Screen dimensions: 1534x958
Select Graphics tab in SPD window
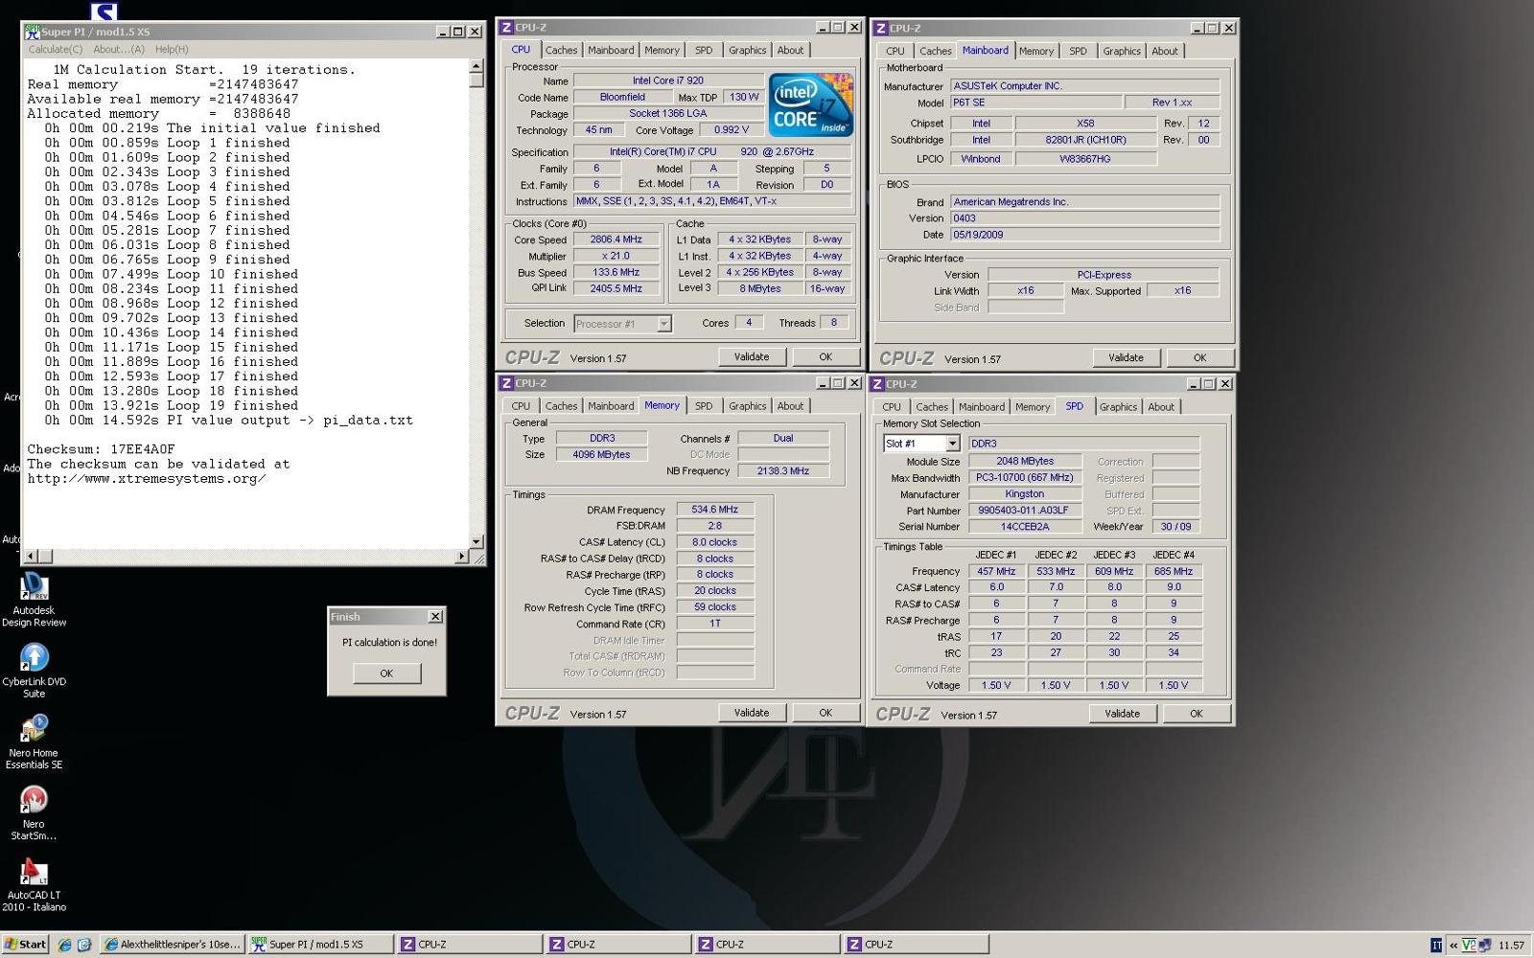[x=1118, y=407]
